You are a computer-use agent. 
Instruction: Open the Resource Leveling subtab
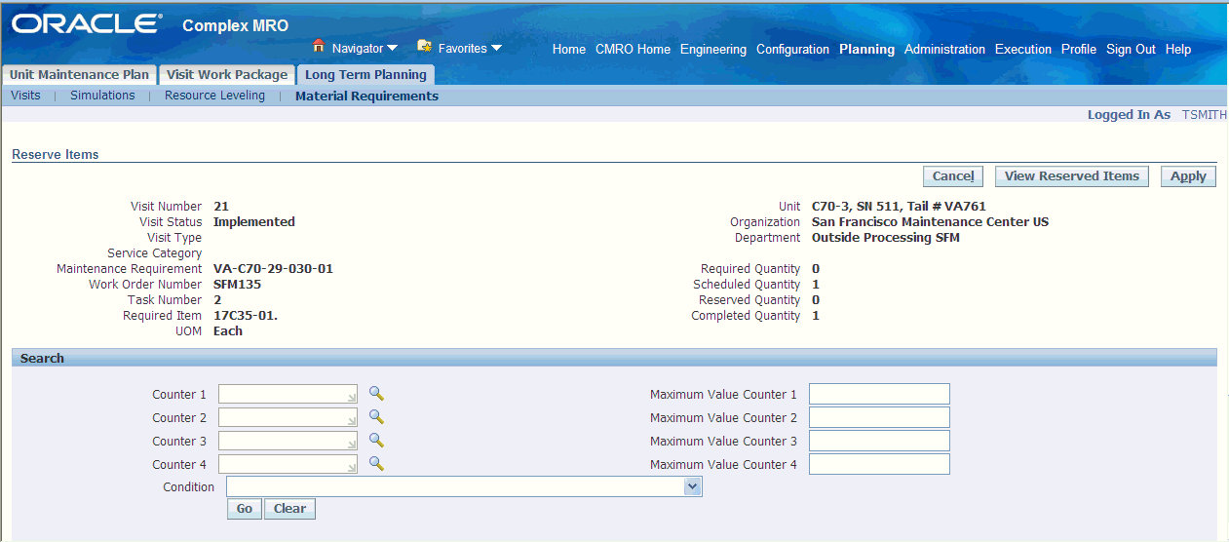pyautogui.click(x=214, y=96)
